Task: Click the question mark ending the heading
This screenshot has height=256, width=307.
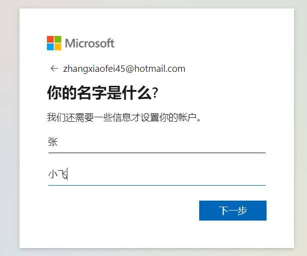Action: pos(155,93)
